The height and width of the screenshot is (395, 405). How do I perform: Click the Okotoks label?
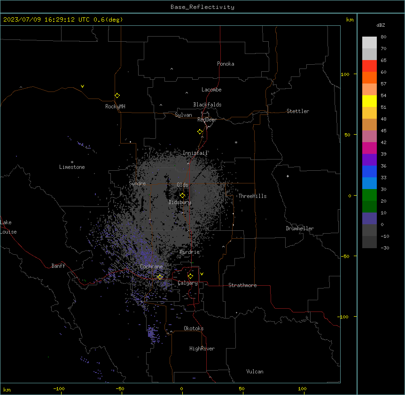point(194,328)
